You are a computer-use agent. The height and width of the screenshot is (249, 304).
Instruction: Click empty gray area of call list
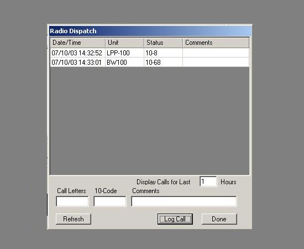click(150, 120)
